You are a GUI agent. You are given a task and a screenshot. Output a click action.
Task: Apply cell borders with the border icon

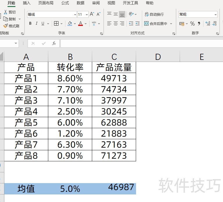[x=56, y=23]
